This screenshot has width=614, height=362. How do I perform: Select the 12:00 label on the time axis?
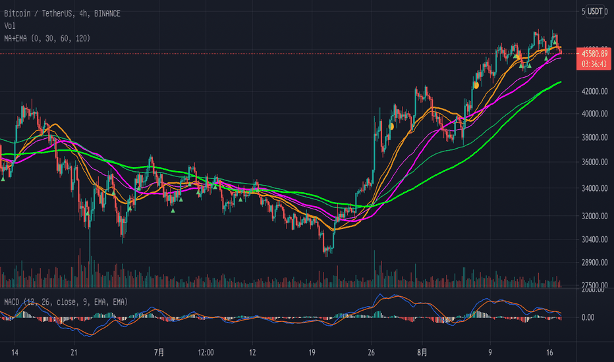[x=206, y=353]
